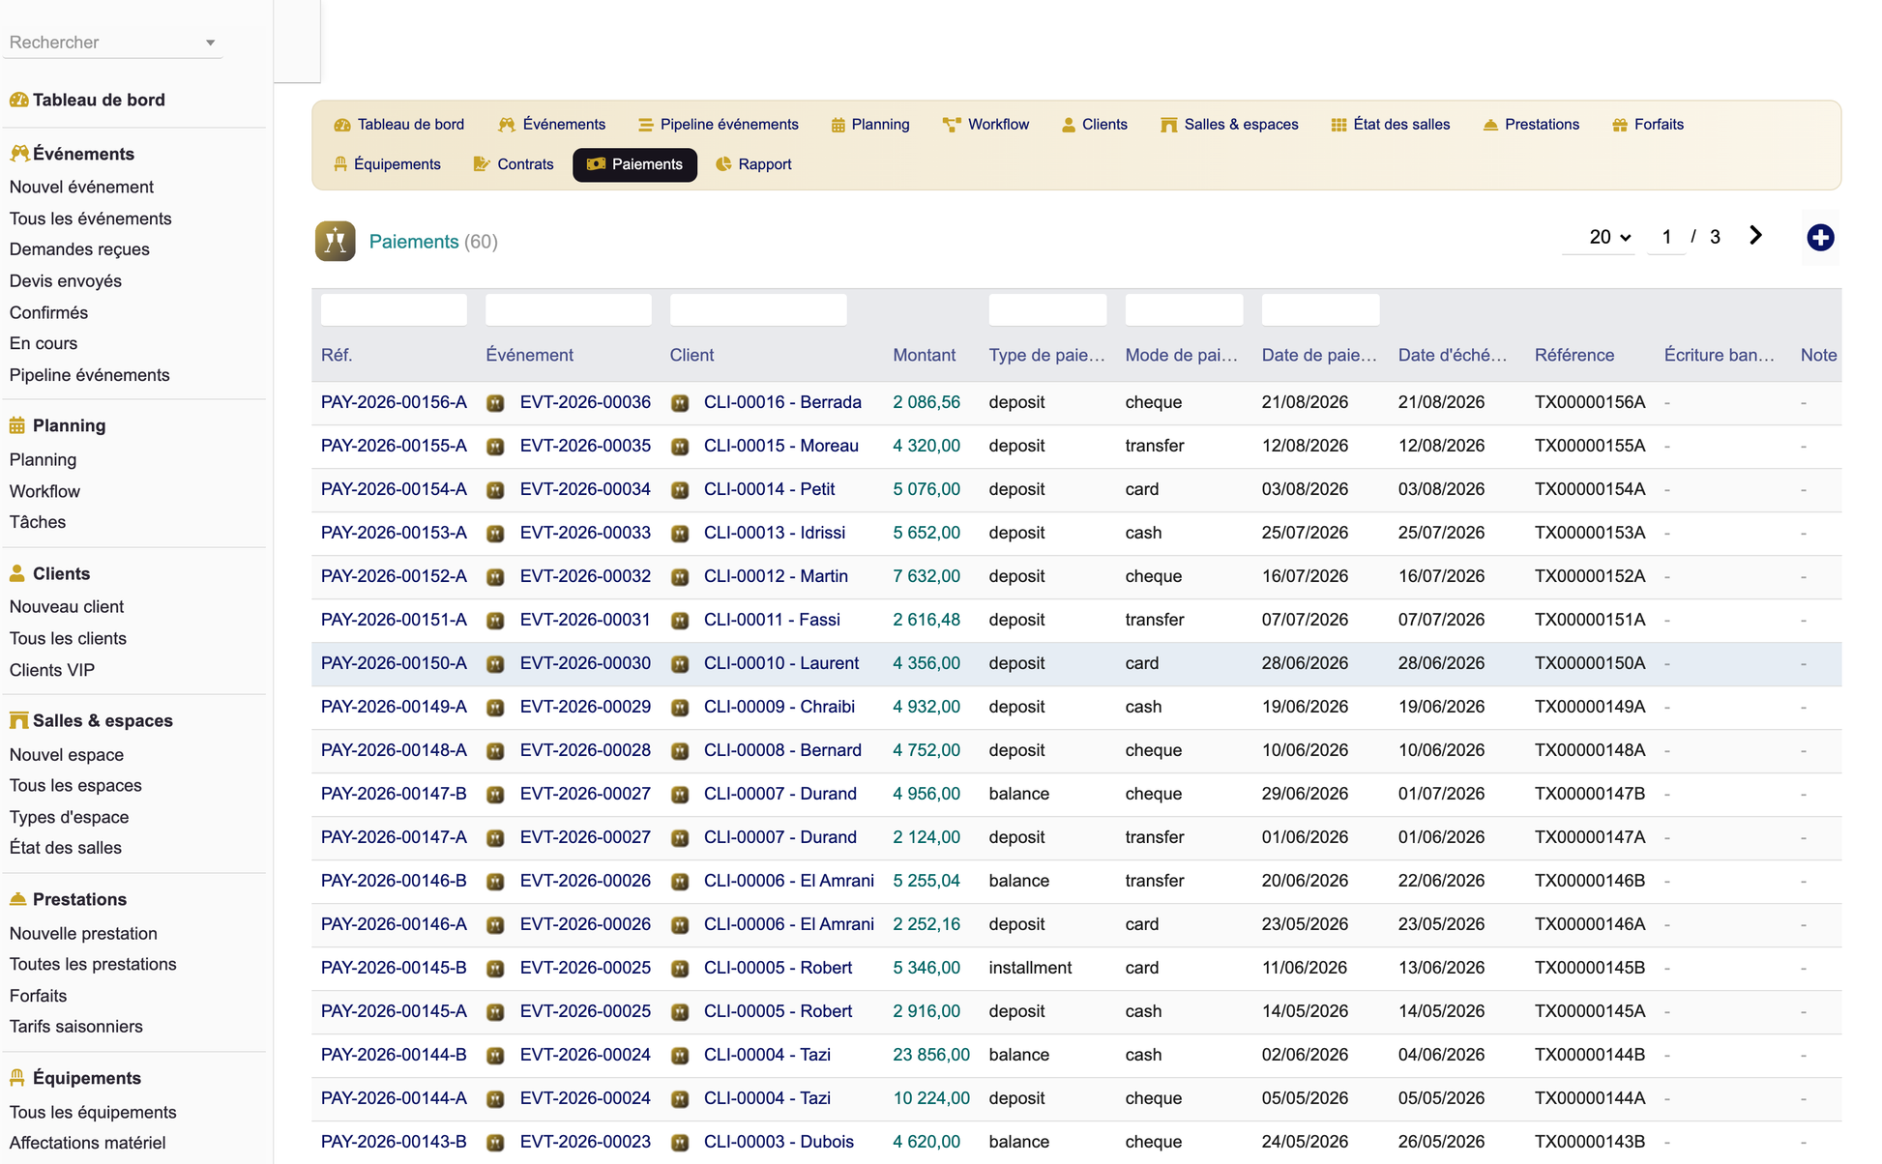This screenshot has width=1882, height=1164.
Task: Click event icon beside EVT-2026-00033
Action: click(x=495, y=534)
